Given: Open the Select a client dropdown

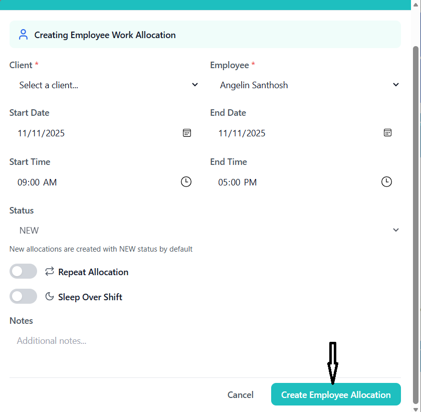Looking at the screenshot, I should coord(104,85).
